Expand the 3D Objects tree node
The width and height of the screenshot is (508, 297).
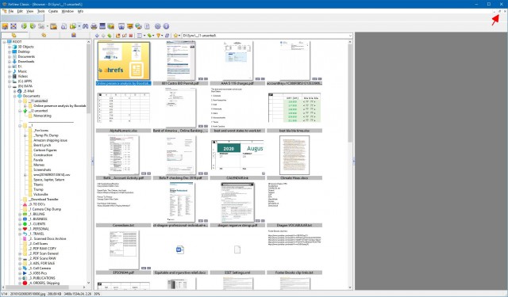tap(10, 47)
